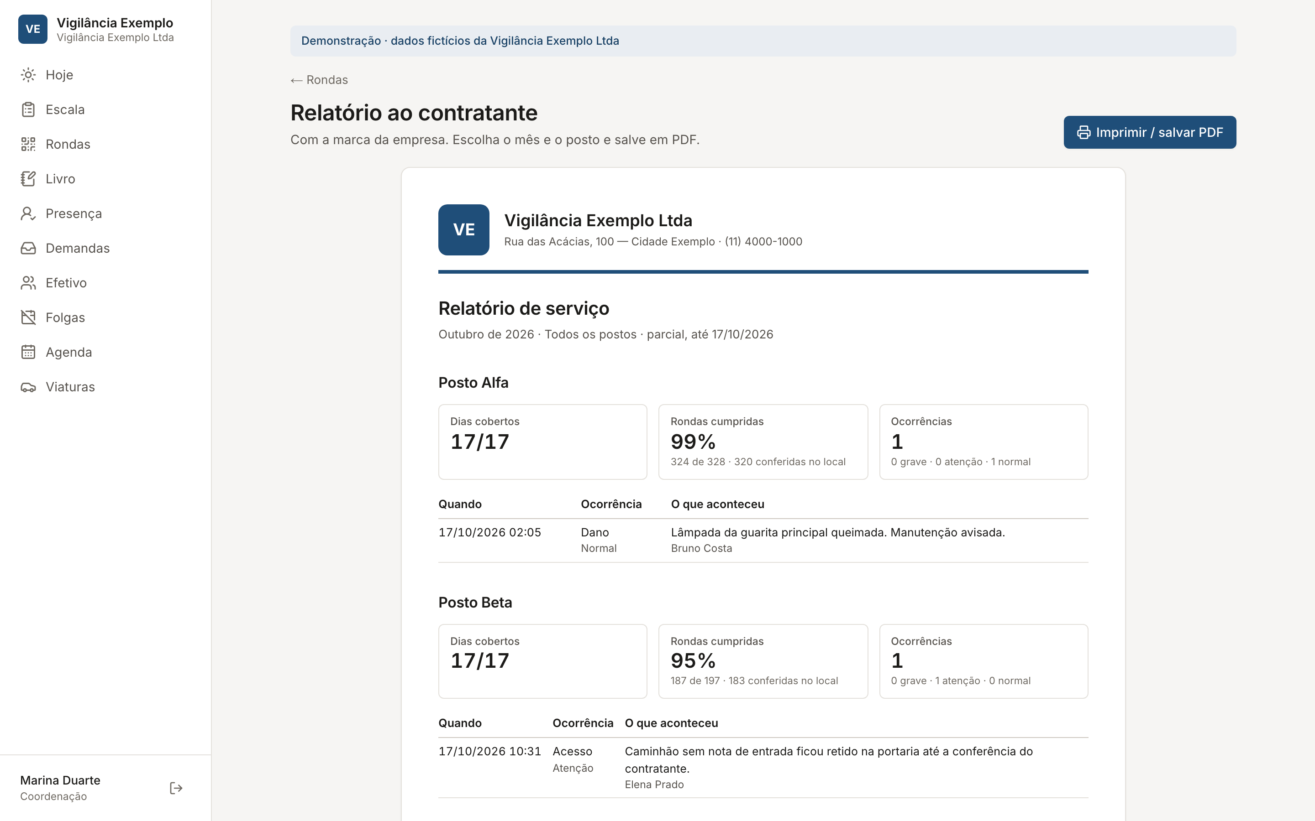Click '324 de 328 · 320 conferidas no local'
Viewport: 1315px width, 821px height.
758,462
